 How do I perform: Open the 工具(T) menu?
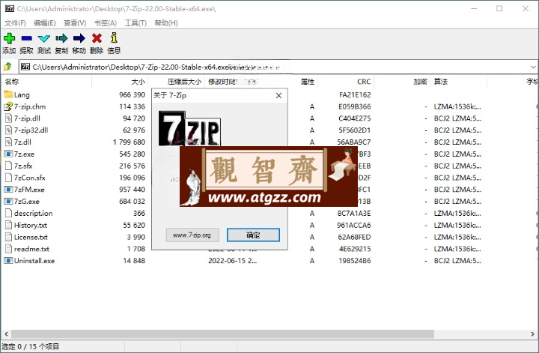(x=135, y=23)
